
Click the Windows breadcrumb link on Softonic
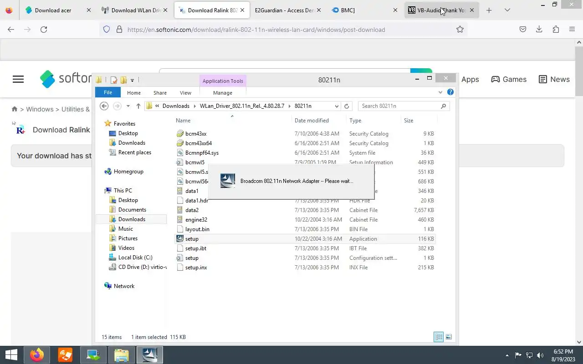[40, 109]
